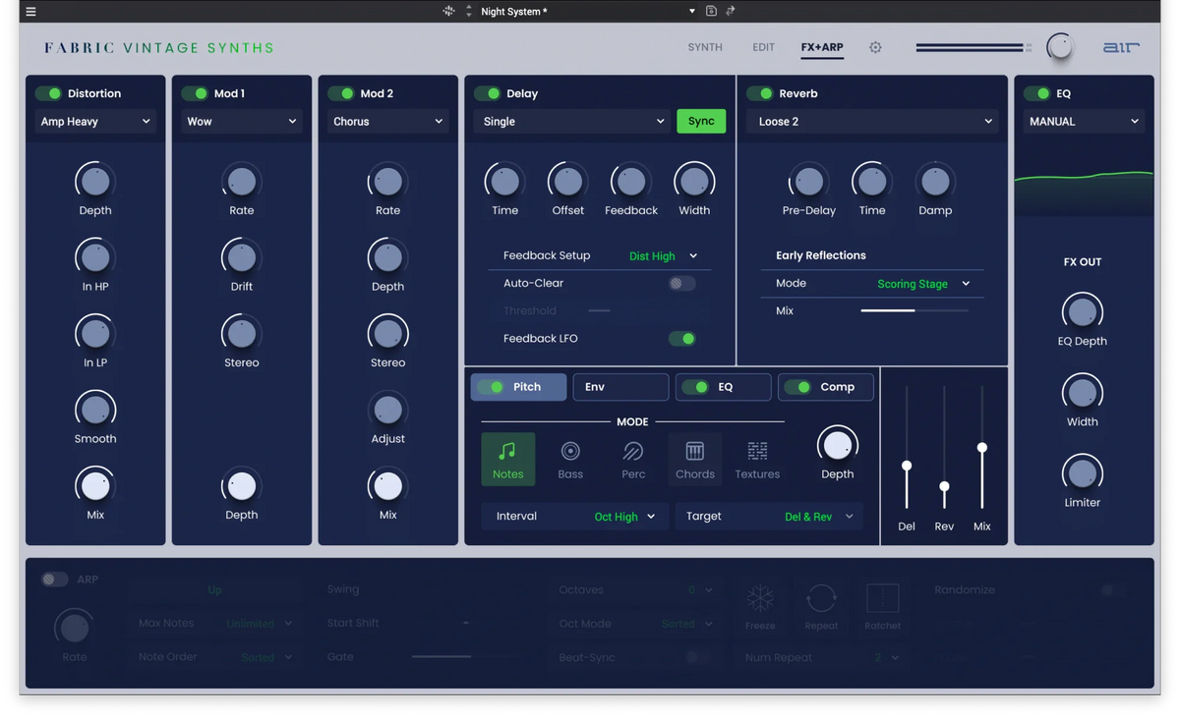Click the AIR logo
Viewport: 1180px width, 718px height.
1120,47
